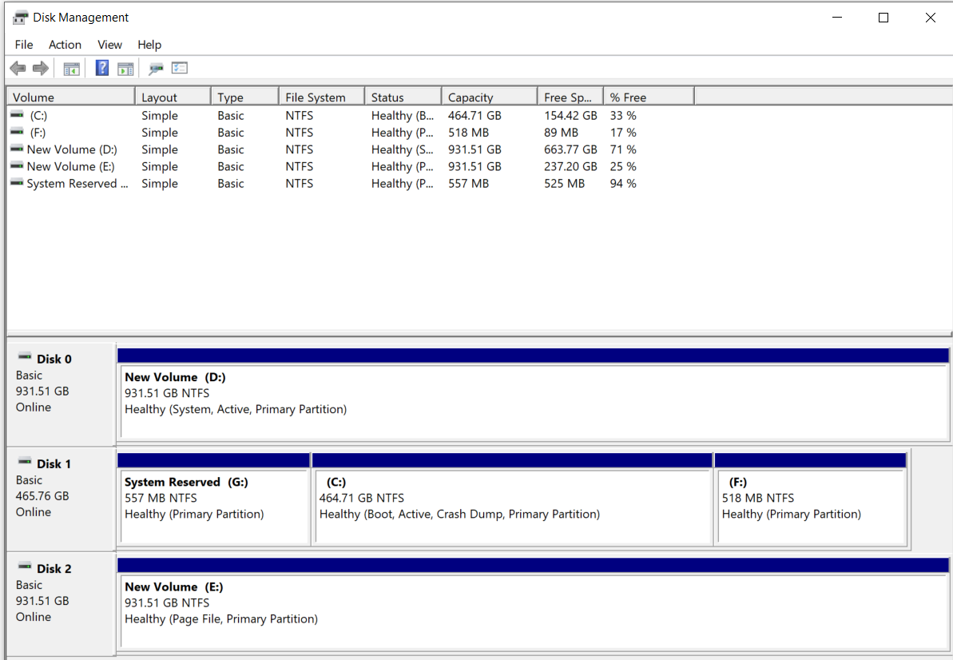Open the Action menu
This screenshot has width=953, height=660.
click(x=65, y=45)
